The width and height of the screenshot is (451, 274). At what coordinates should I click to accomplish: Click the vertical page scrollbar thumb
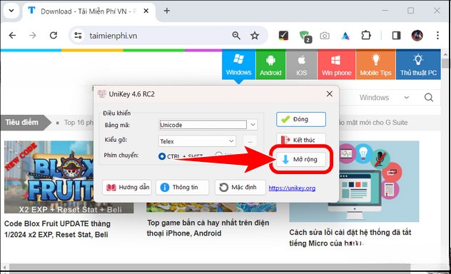point(446,63)
